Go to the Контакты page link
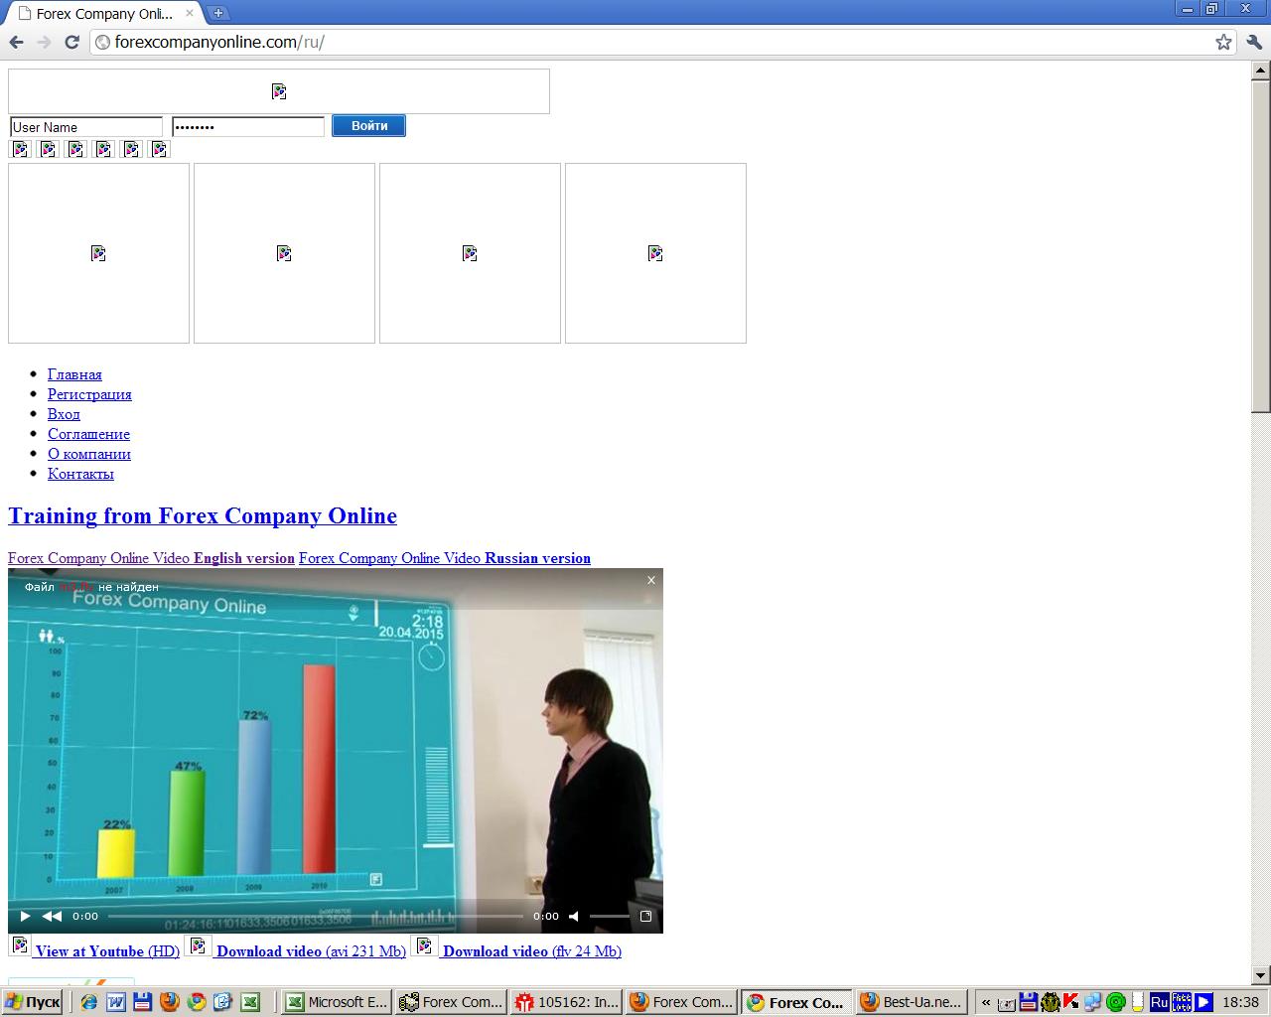 click(80, 474)
